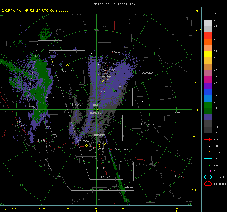Click the white 04DK arrow icon

point(208,146)
